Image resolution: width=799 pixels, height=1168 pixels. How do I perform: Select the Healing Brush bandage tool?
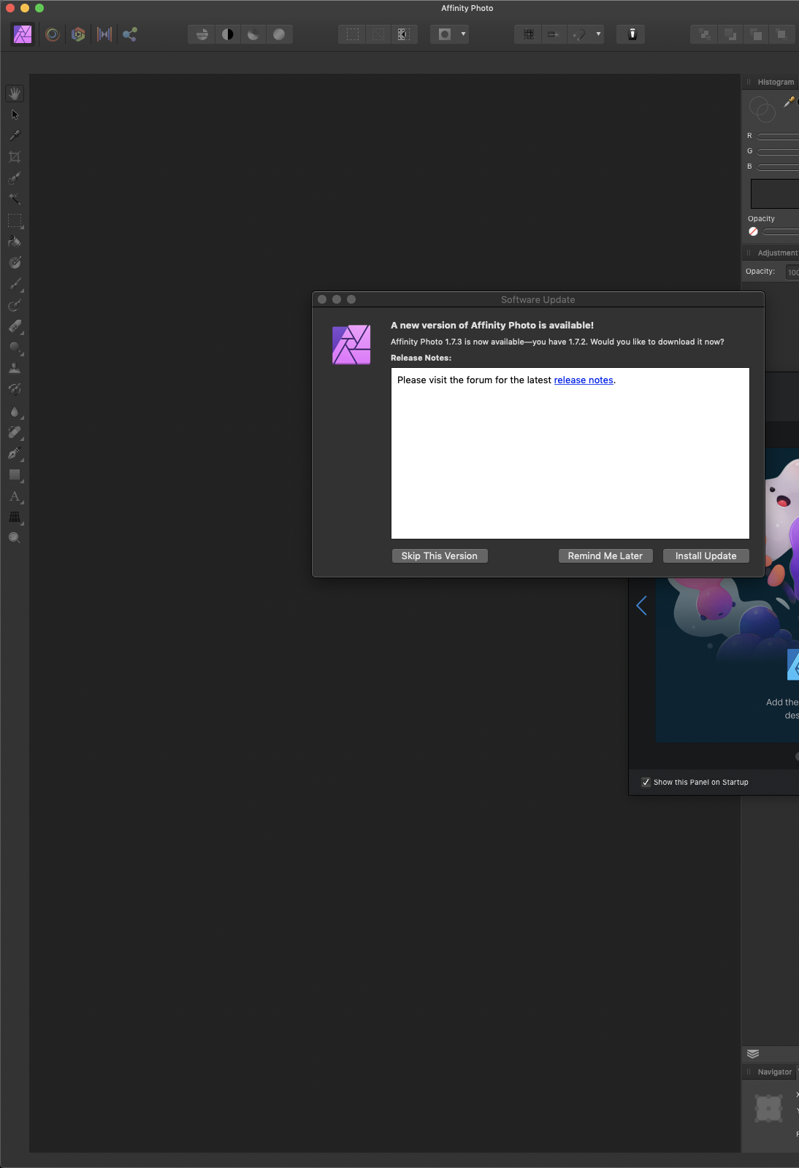pos(15,433)
